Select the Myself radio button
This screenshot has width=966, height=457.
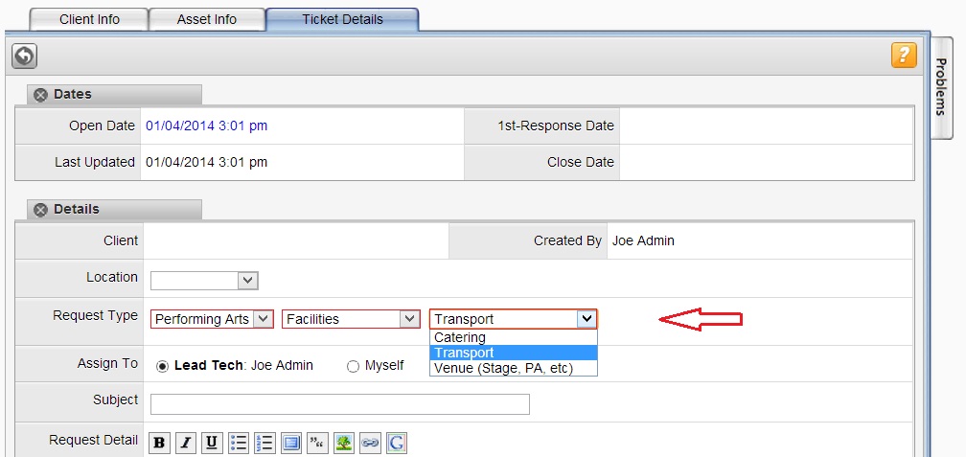(353, 366)
